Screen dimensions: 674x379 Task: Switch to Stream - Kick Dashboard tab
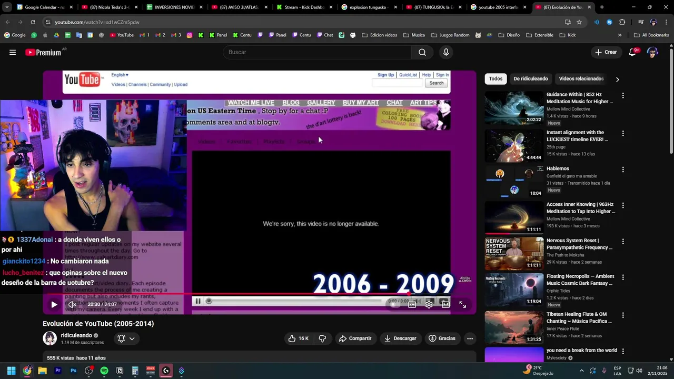tap(305, 7)
